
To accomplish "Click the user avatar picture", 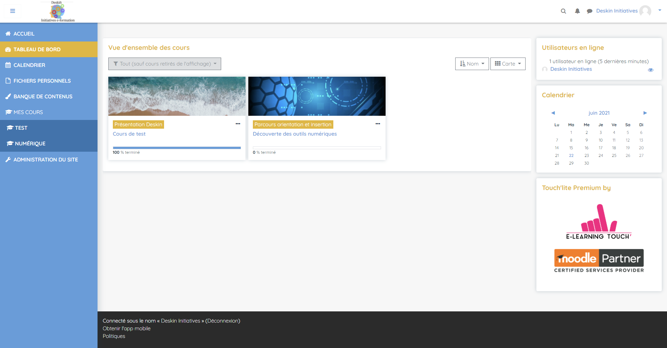I will [645, 11].
